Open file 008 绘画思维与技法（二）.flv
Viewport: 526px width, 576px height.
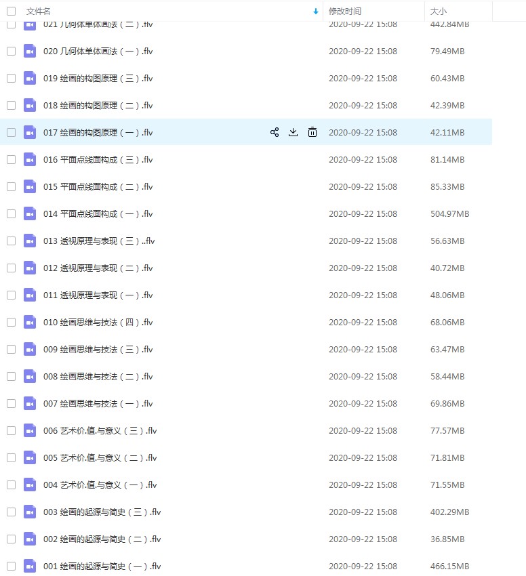[x=98, y=377]
